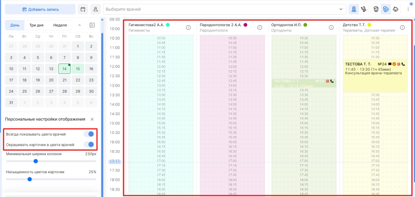Click yellow color dot of Детство Т.Т.
Screen dimensions: 415x197
point(369,25)
